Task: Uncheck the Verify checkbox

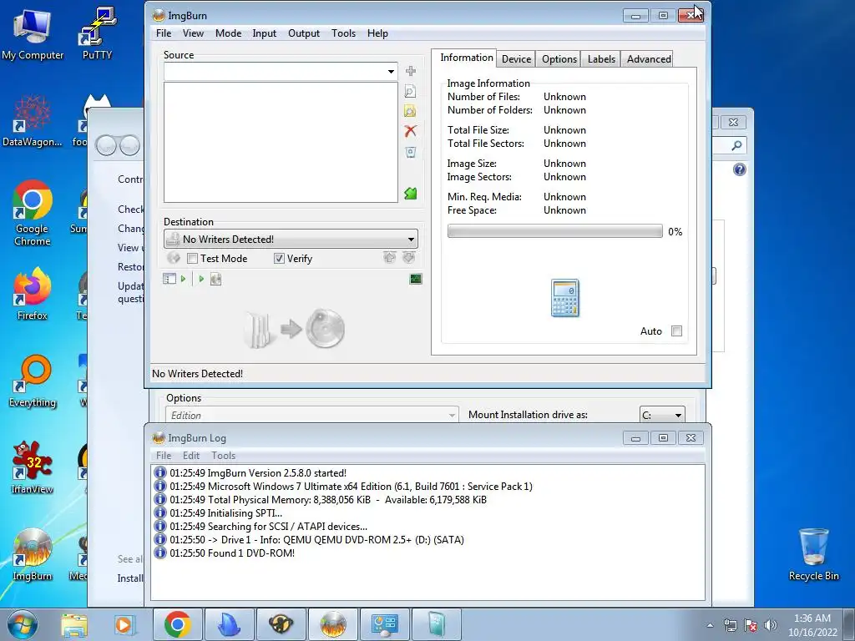Action: click(x=279, y=259)
